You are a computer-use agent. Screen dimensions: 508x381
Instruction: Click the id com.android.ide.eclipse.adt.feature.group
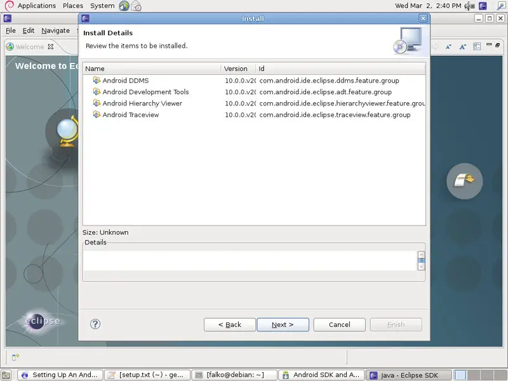(326, 91)
